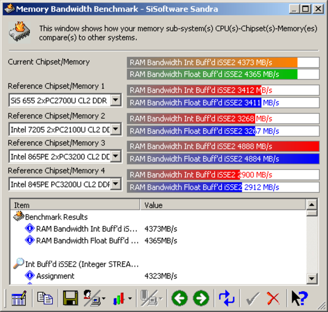The width and height of the screenshot is (328, 312).
Task: Go back with the green left arrow
Action: (x=179, y=298)
